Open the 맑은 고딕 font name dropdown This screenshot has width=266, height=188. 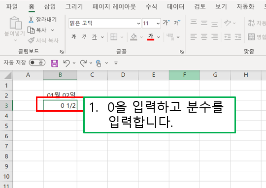coord(138,24)
